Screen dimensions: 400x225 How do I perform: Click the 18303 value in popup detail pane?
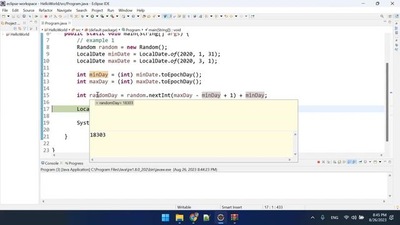(x=97, y=135)
